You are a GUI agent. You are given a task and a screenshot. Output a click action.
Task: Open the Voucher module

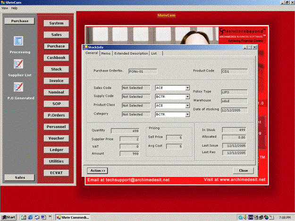56,138
